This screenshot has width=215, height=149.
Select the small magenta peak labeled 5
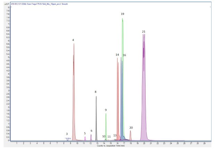(85, 138)
